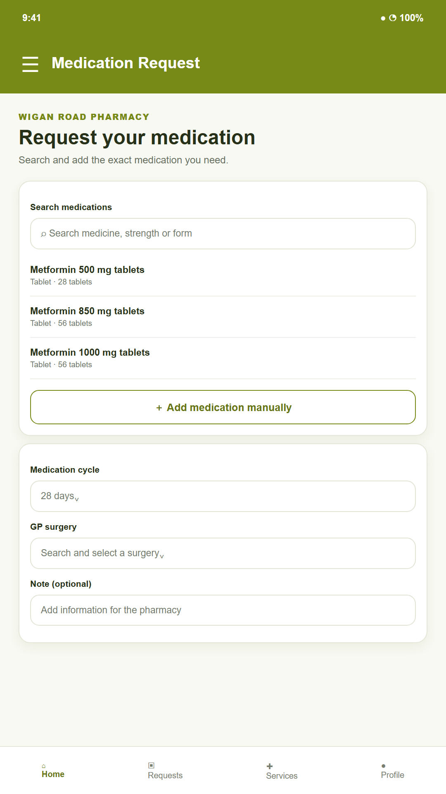Tap the Services plus icon
446x794 pixels.
tap(270, 766)
